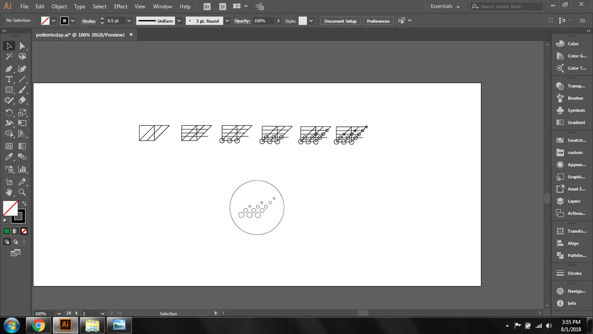This screenshot has height=334, width=593.
Task: Search Adobe Stock field
Action: click(506, 6)
